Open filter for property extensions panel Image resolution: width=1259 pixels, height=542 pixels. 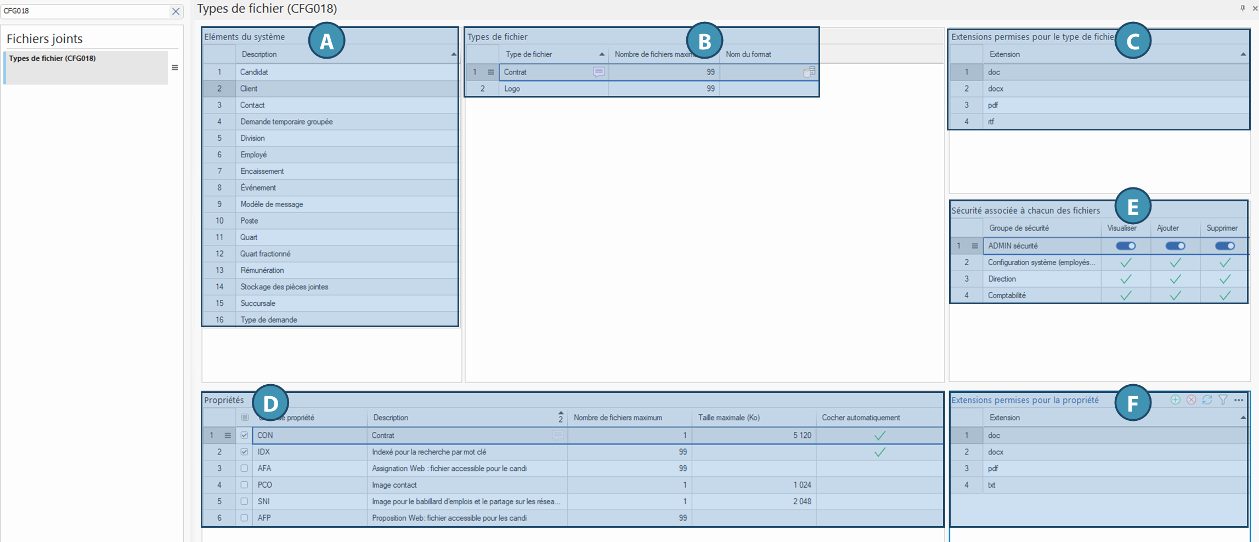pos(1223,400)
